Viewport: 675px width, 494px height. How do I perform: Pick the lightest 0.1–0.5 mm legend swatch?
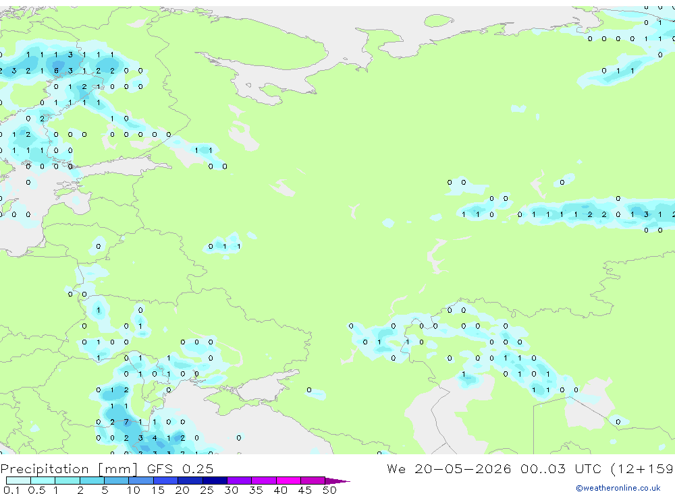pyautogui.click(x=18, y=481)
